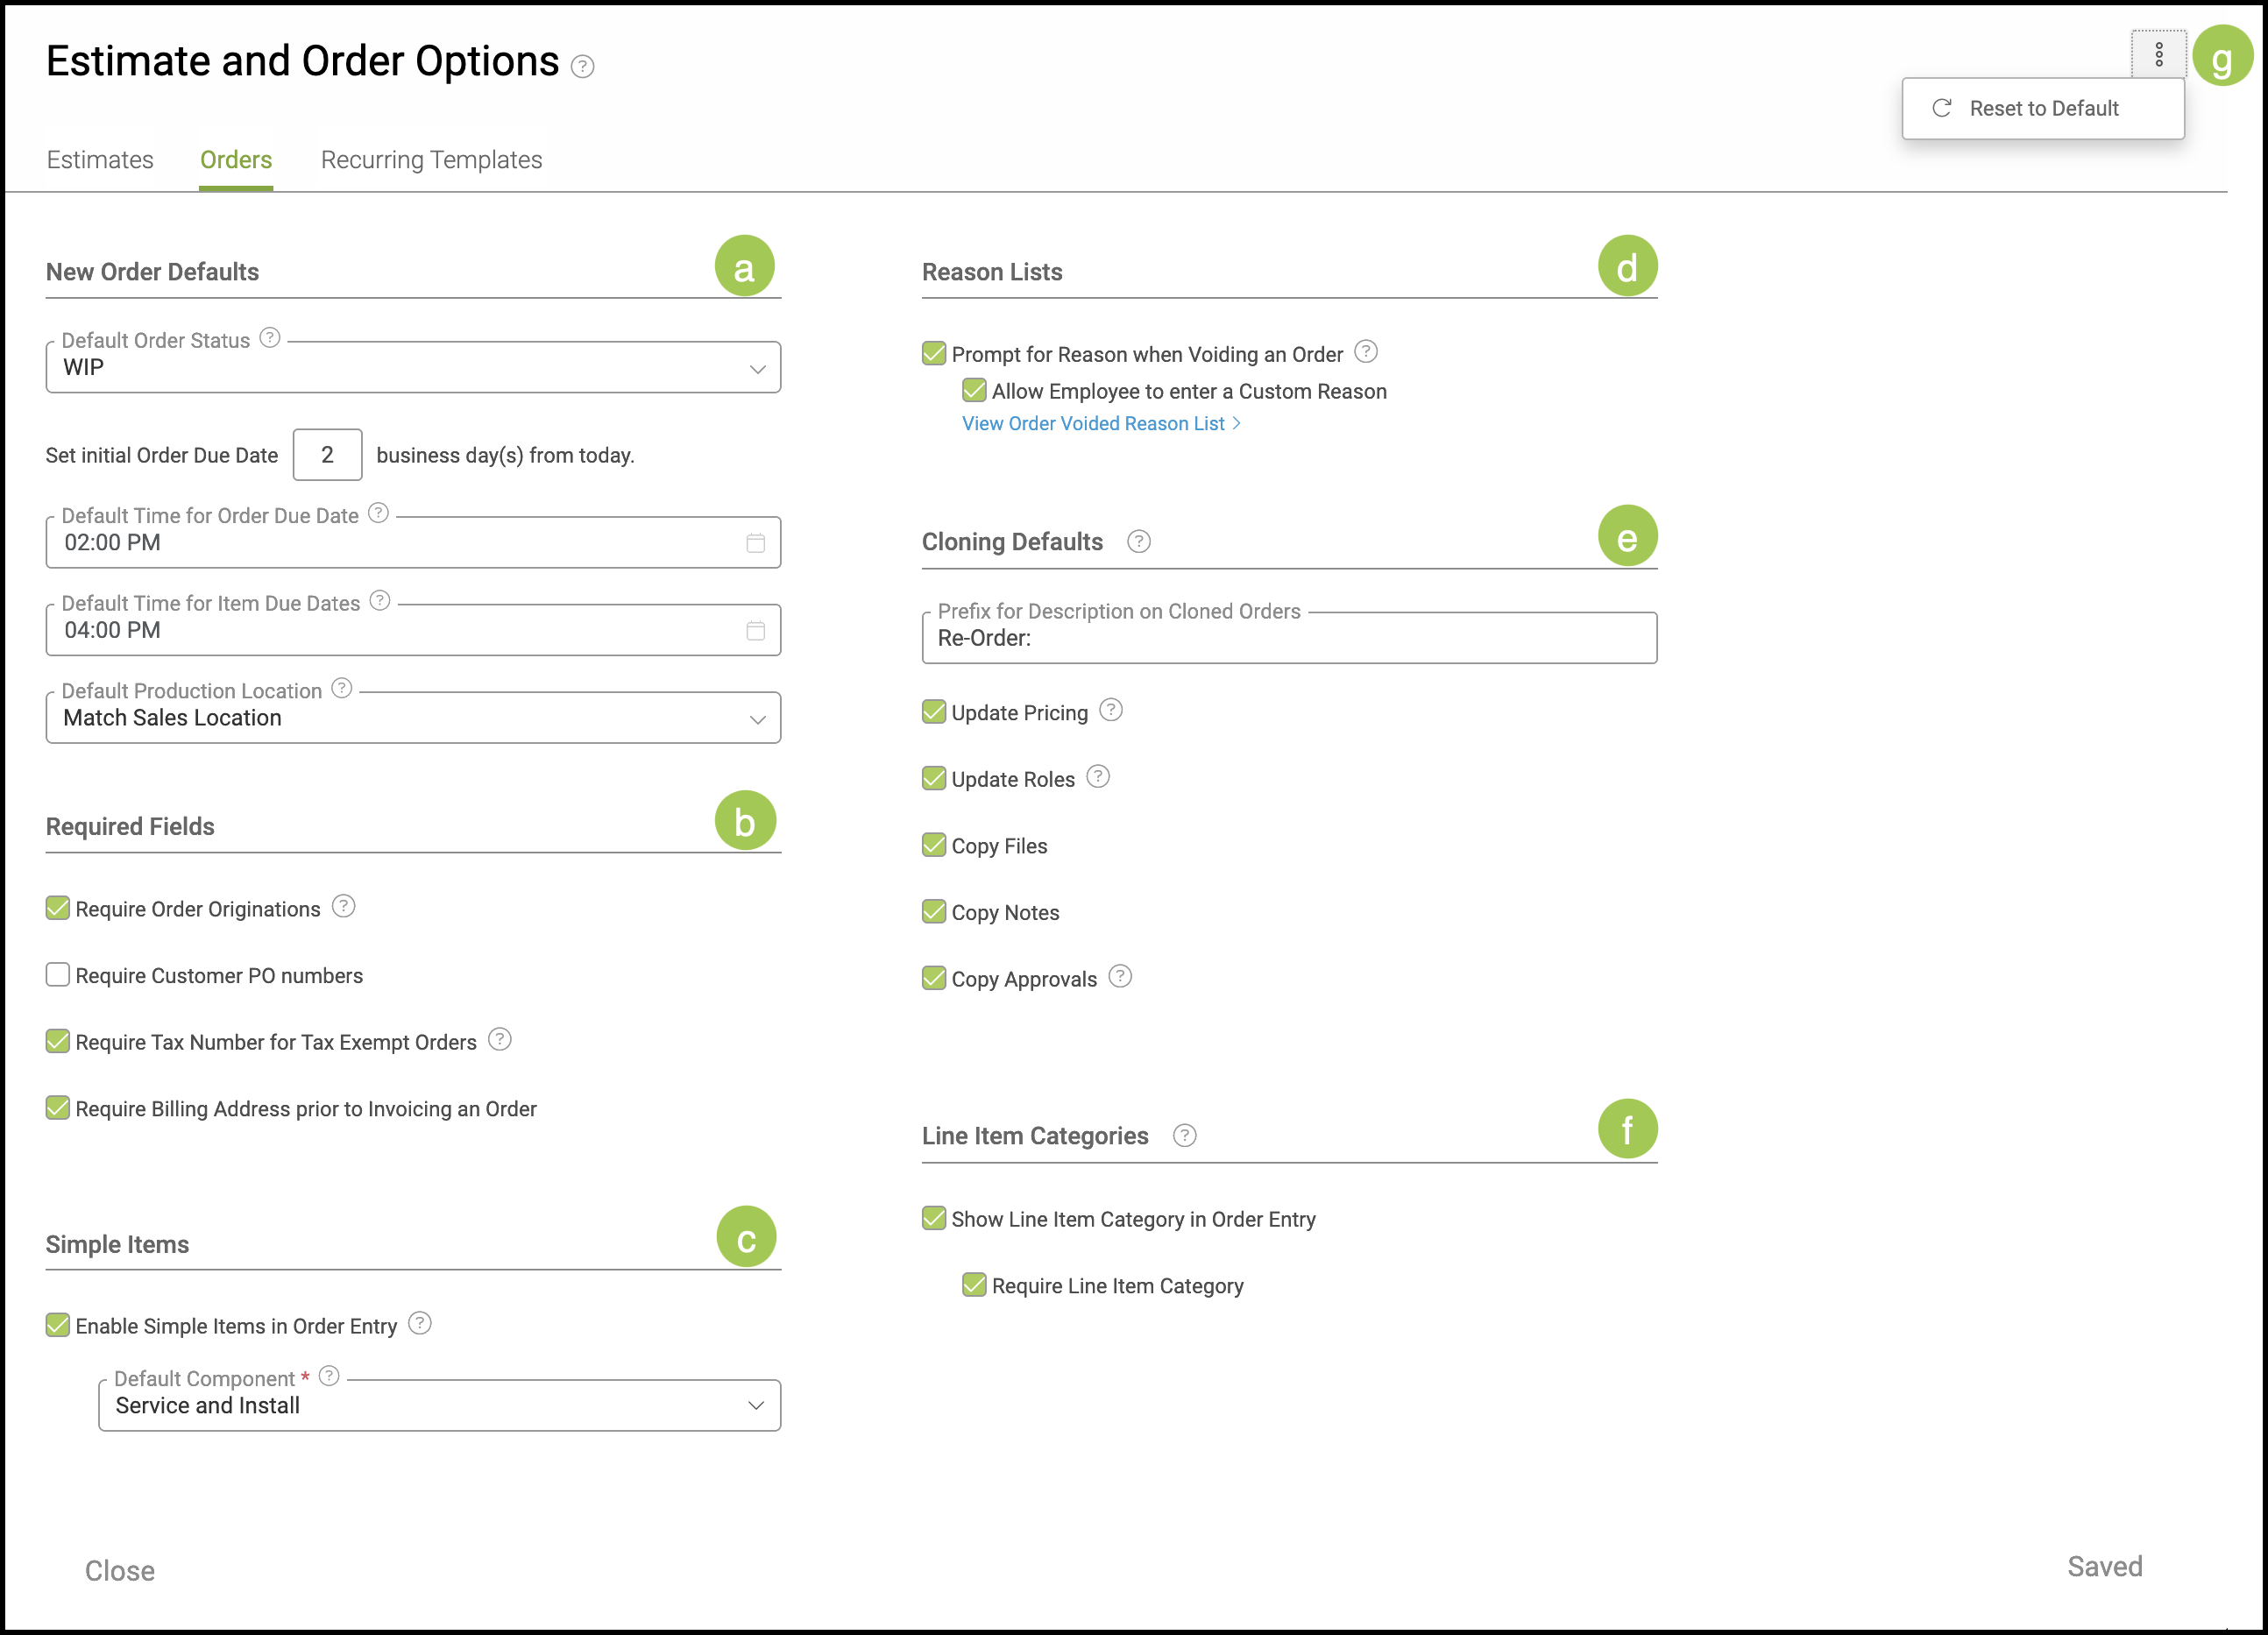Click calendar icon in Default Time for Item Due Dates
2268x1635 pixels.
coord(755,631)
